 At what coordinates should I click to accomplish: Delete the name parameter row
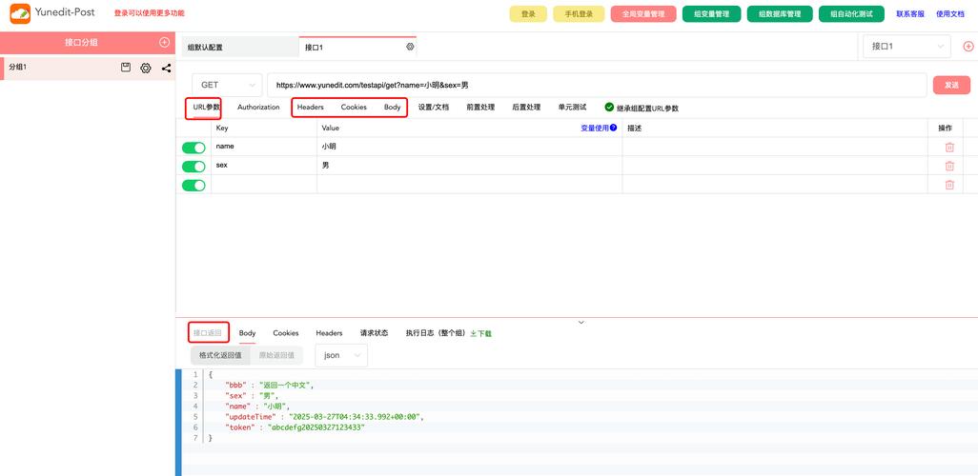click(x=949, y=147)
